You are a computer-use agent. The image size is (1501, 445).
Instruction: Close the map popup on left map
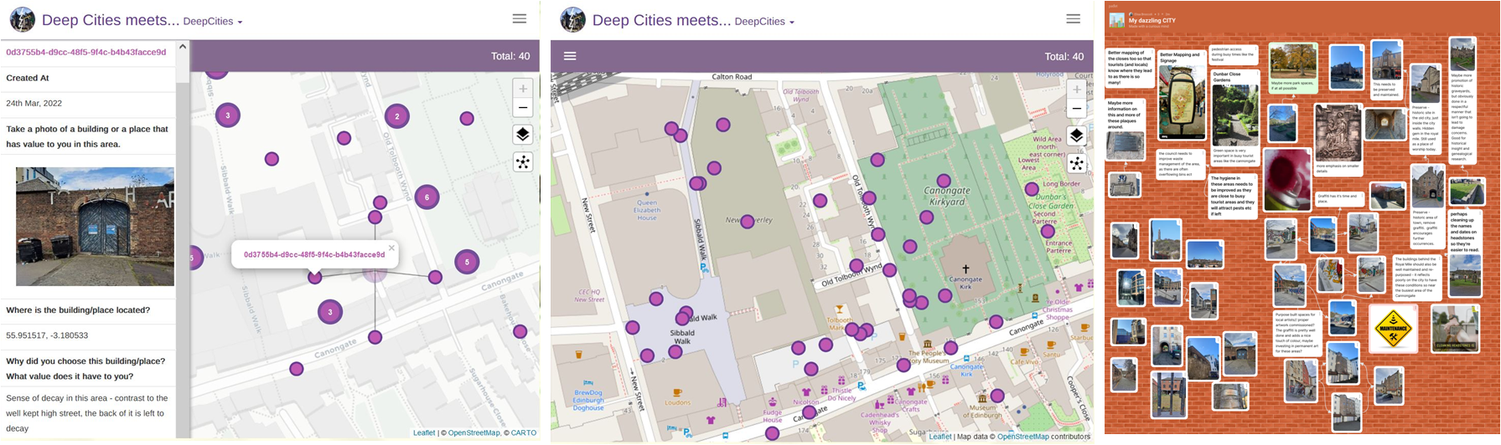point(391,248)
